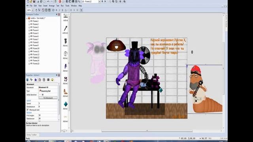Open the zoom percentage dropdown

point(32,10)
